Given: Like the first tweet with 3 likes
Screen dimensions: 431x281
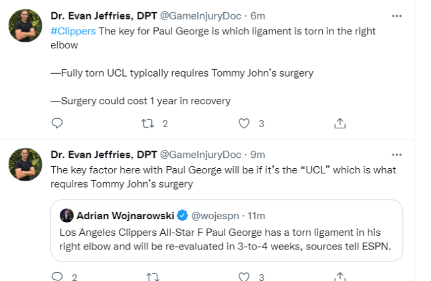Looking at the screenshot, I should (x=244, y=123).
